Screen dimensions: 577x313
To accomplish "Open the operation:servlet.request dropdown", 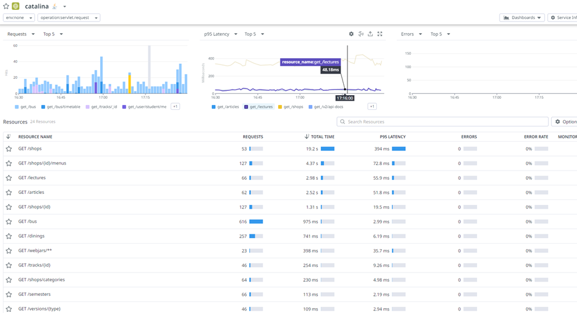I will (x=69, y=18).
